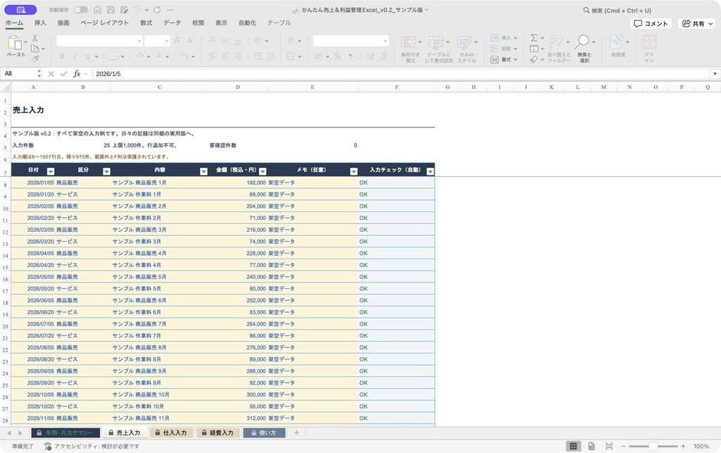This screenshot has width=721, height=453.
Task: Click the plus add sheet button
Action: pyautogui.click(x=296, y=433)
